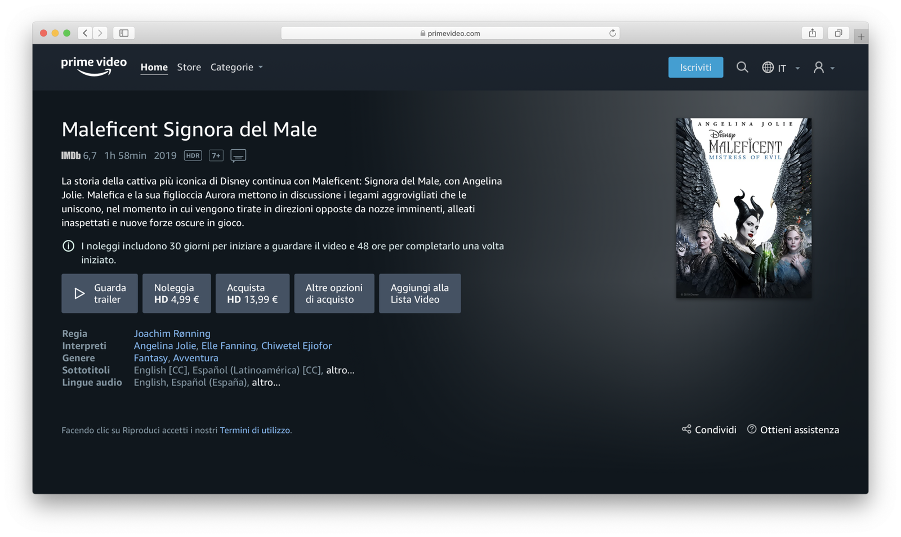Open the Avventura genre link

tap(195, 358)
